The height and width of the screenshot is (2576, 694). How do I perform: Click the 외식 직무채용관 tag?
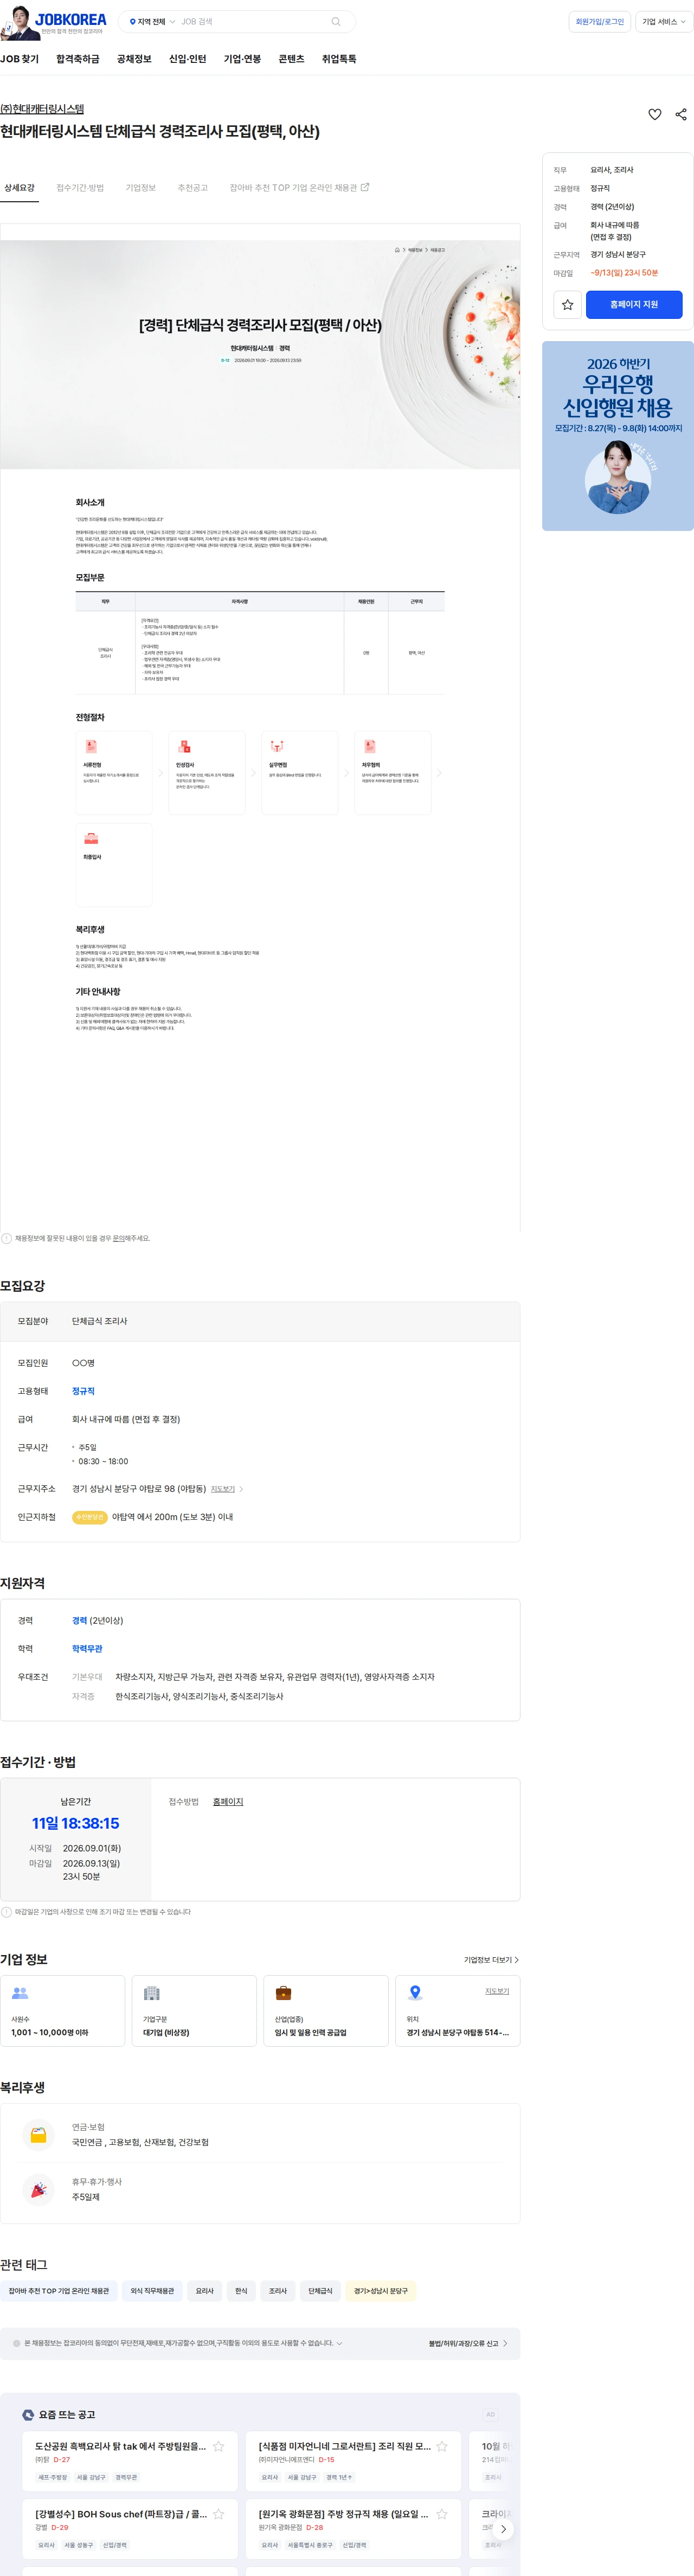152,2291
